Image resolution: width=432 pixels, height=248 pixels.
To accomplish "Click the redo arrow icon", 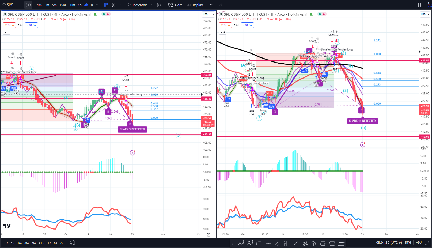I will (221, 5).
